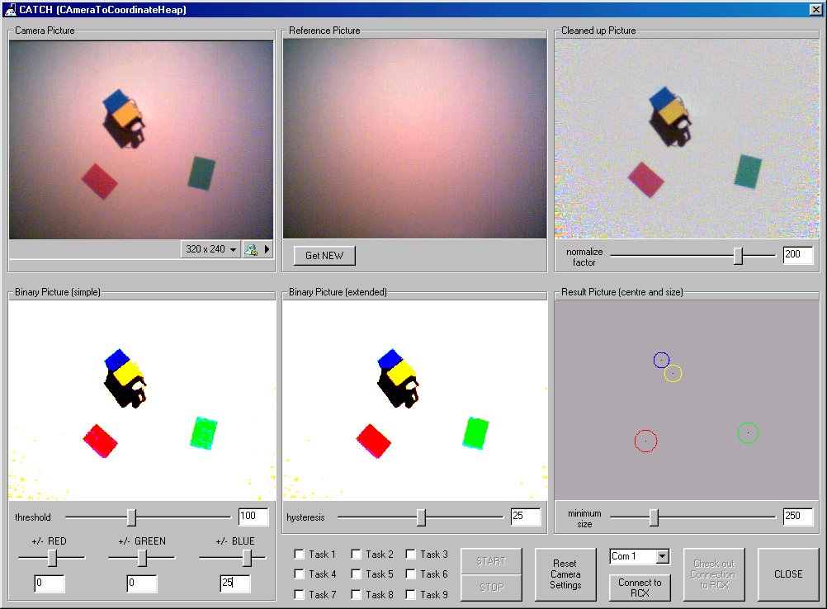Click the CATCH application icon in the title bar

[x=11, y=9]
